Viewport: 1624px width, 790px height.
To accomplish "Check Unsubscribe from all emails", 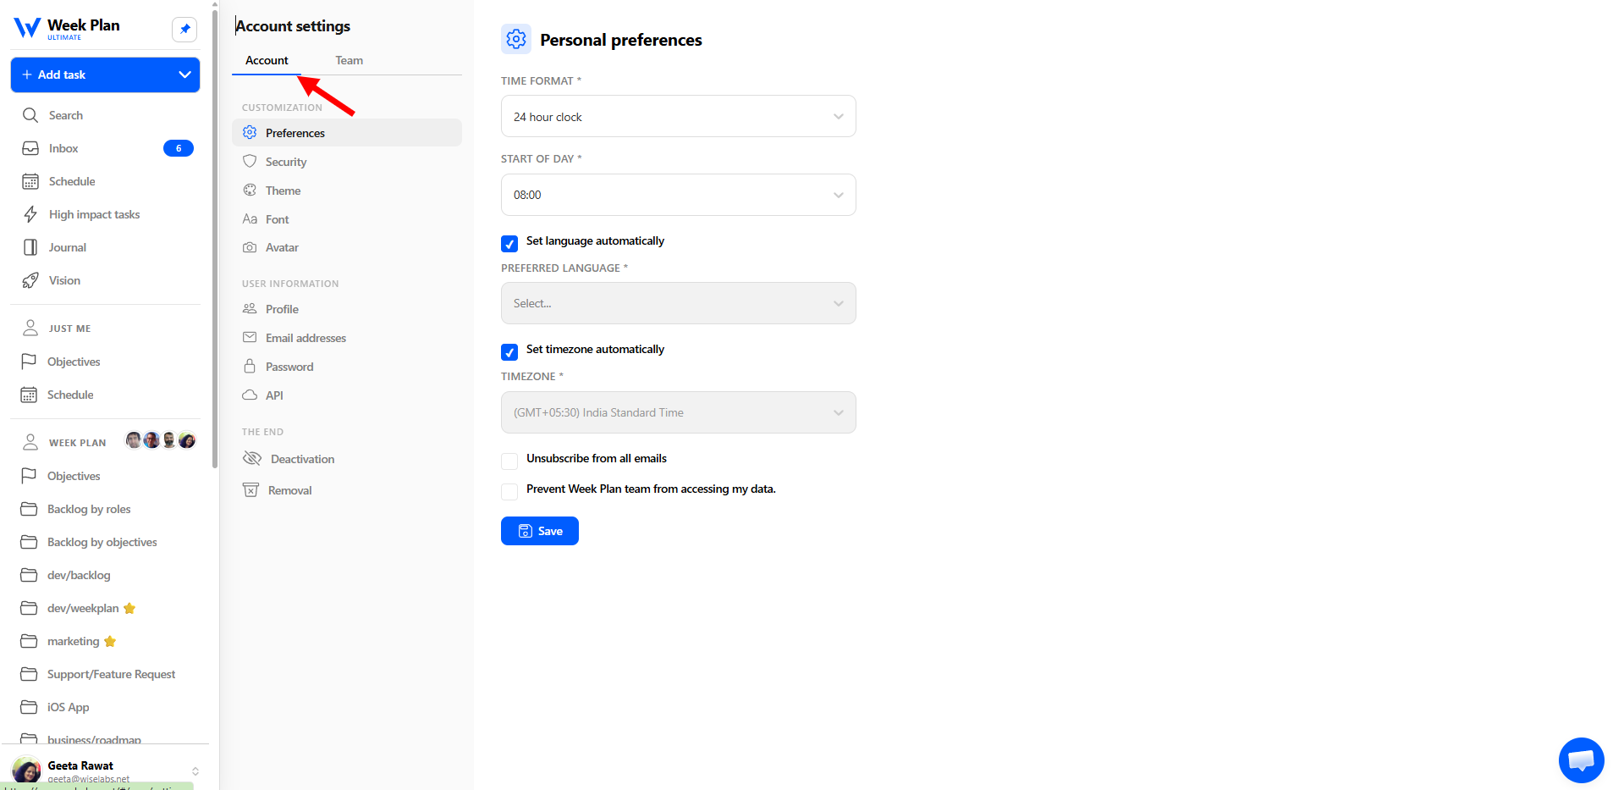I will coord(509,461).
